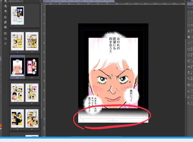The width and height of the screenshot is (193, 142).
Task: Click the horizontal ruler above the canvas
Action: [115, 4]
